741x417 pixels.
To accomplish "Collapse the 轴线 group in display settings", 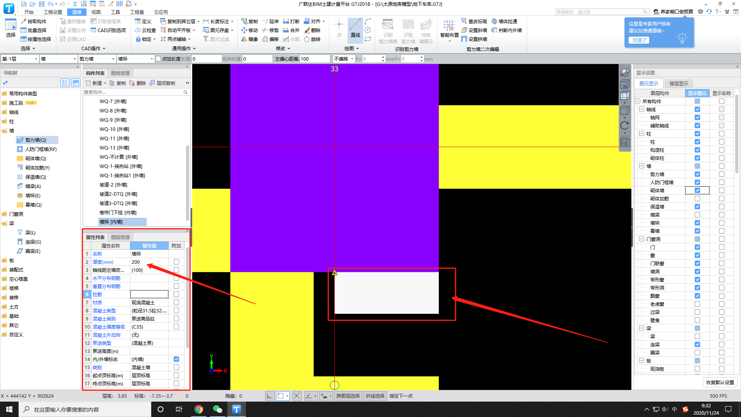I will point(642,109).
